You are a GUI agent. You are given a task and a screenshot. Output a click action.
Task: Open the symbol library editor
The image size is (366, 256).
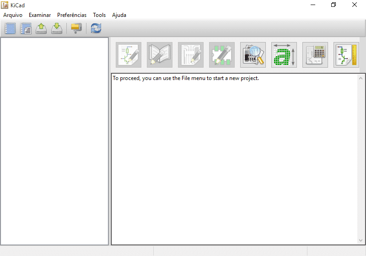[x=160, y=55]
